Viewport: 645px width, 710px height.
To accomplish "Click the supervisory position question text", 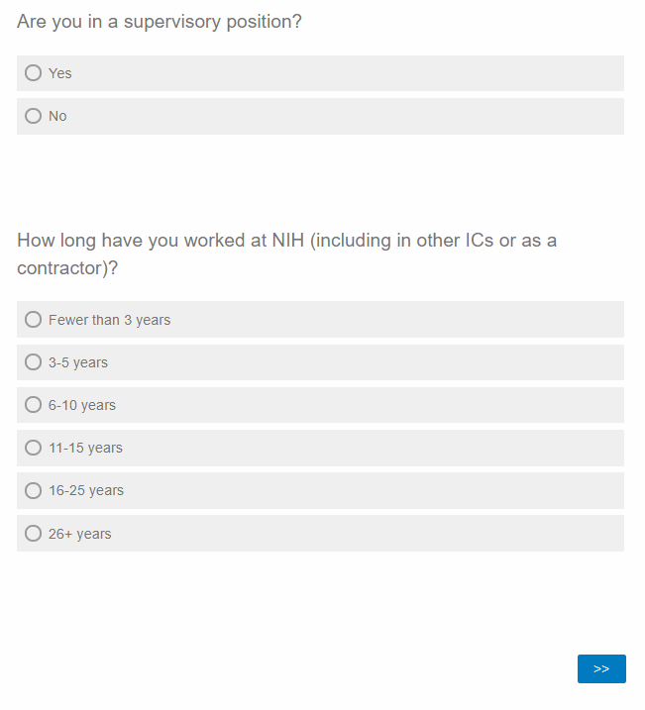I will (160, 22).
